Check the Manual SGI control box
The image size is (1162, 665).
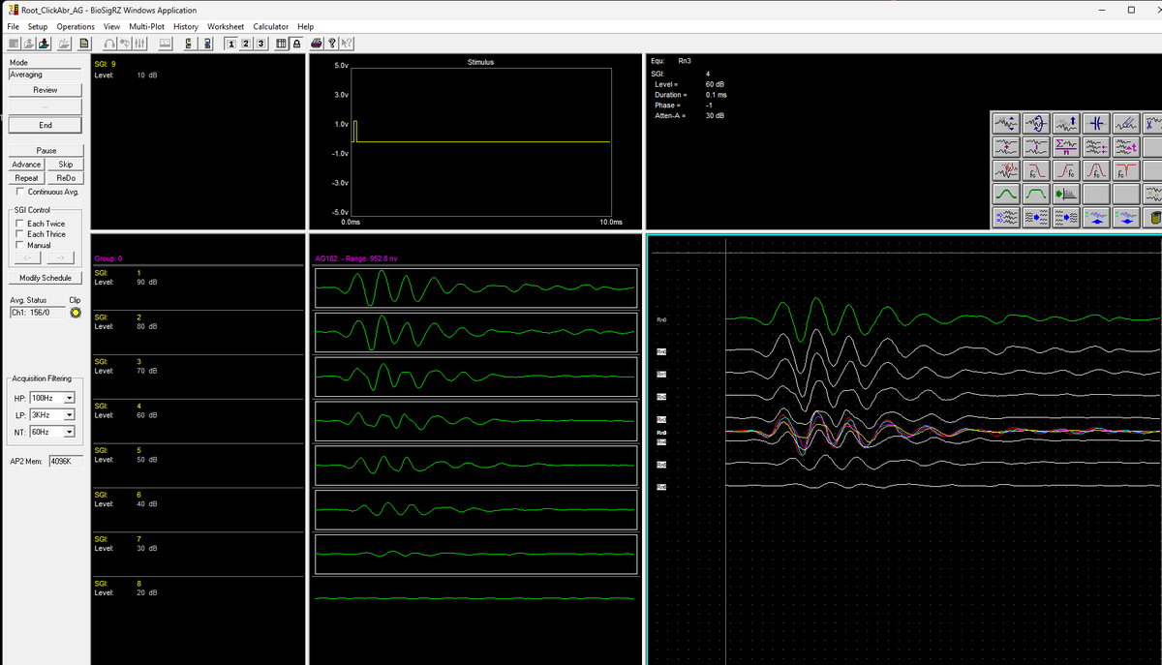tap(21, 245)
